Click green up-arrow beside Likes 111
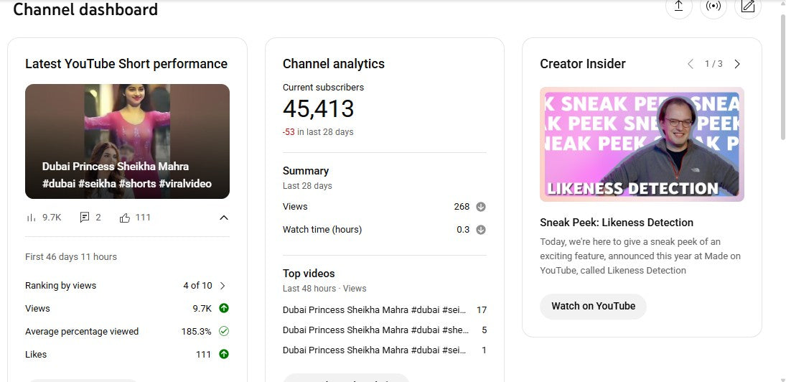Viewport: 786px width, 382px height. [224, 354]
